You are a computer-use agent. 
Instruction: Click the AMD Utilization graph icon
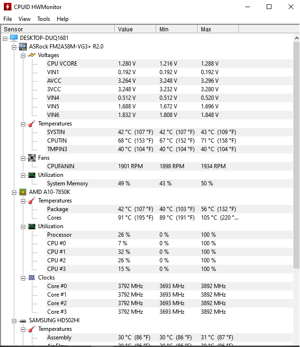(32, 226)
